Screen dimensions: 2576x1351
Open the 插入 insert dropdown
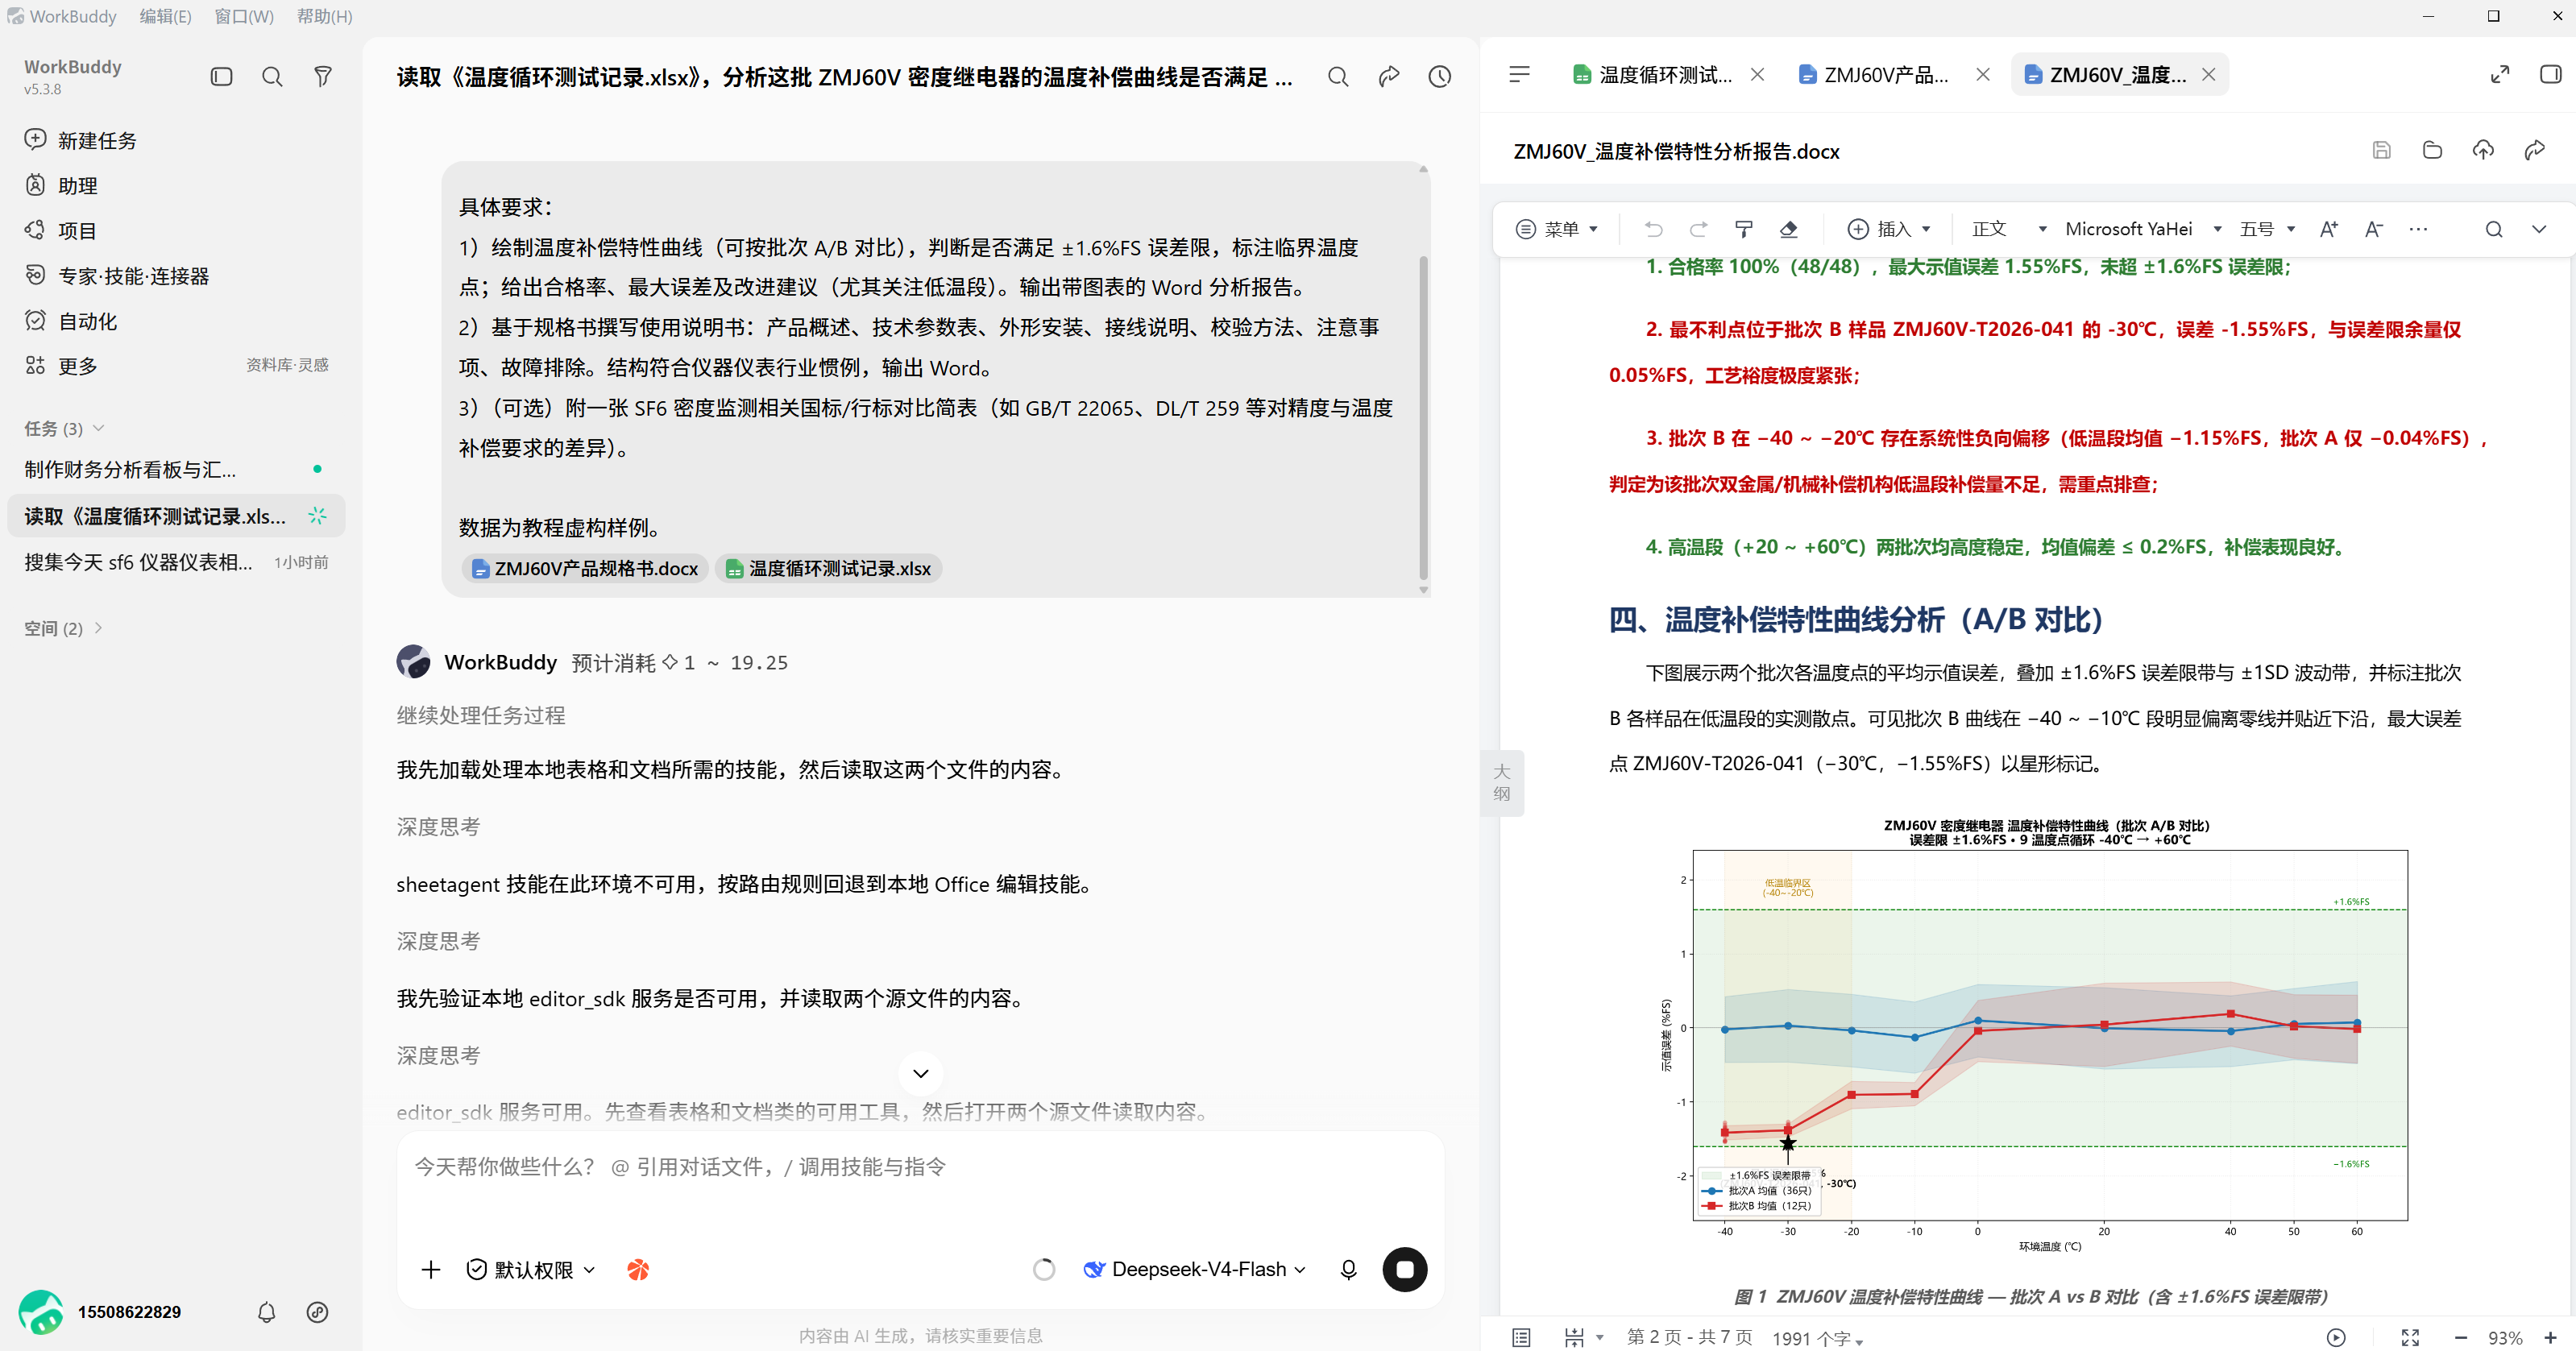click(1888, 229)
